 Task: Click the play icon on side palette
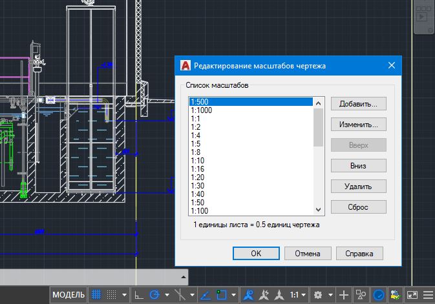click(x=421, y=17)
